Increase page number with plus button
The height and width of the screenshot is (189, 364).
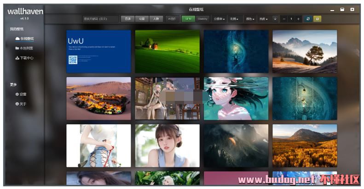[x=298, y=19]
